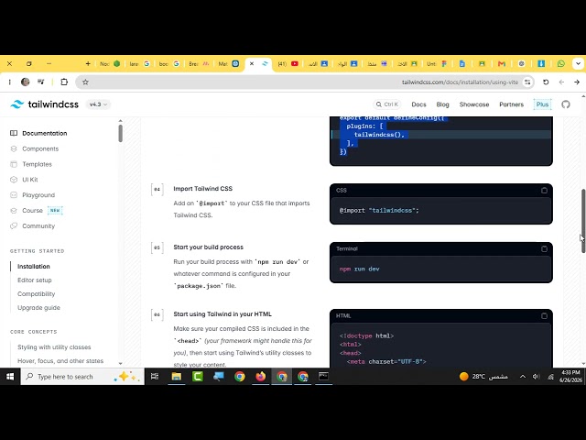Switch to the Gmail tab
The width and height of the screenshot is (586, 440).
[x=502, y=63]
